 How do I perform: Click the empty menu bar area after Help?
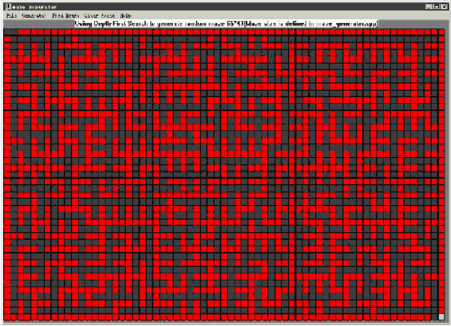pos(288,16)
